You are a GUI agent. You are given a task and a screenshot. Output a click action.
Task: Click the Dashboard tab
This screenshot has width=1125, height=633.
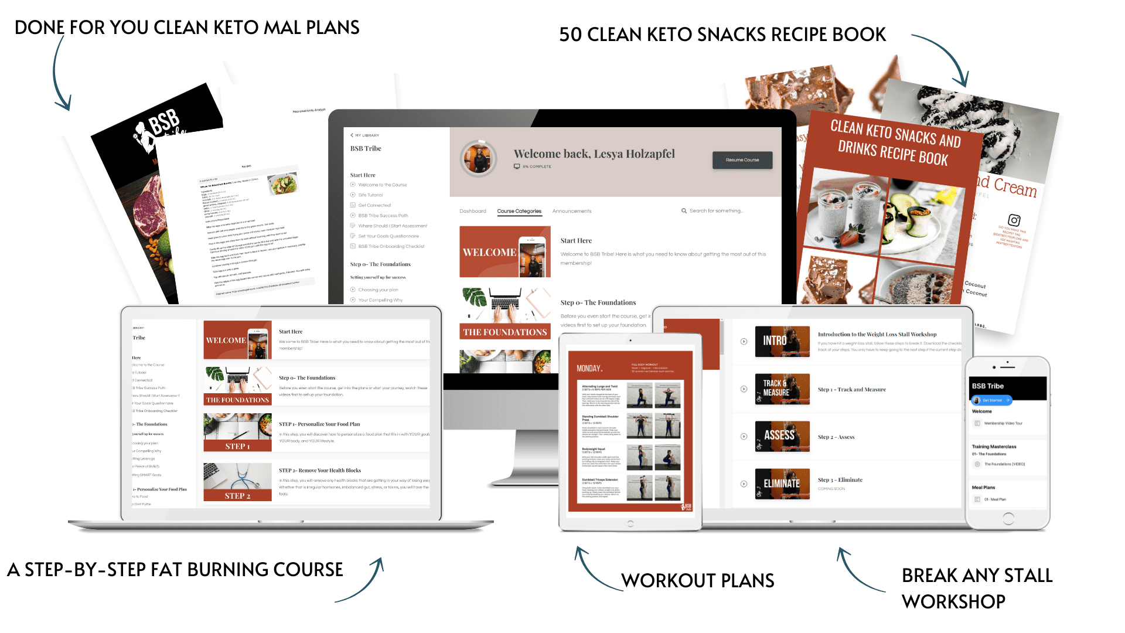472,209
